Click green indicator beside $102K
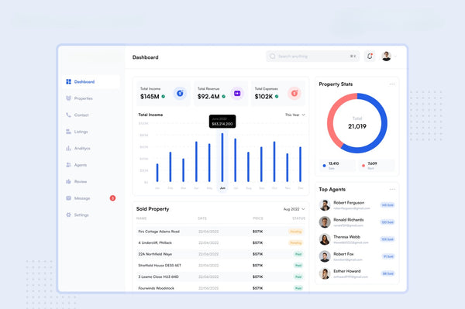Viewport: 465px width, 309px height. click(x=277, y=96)
